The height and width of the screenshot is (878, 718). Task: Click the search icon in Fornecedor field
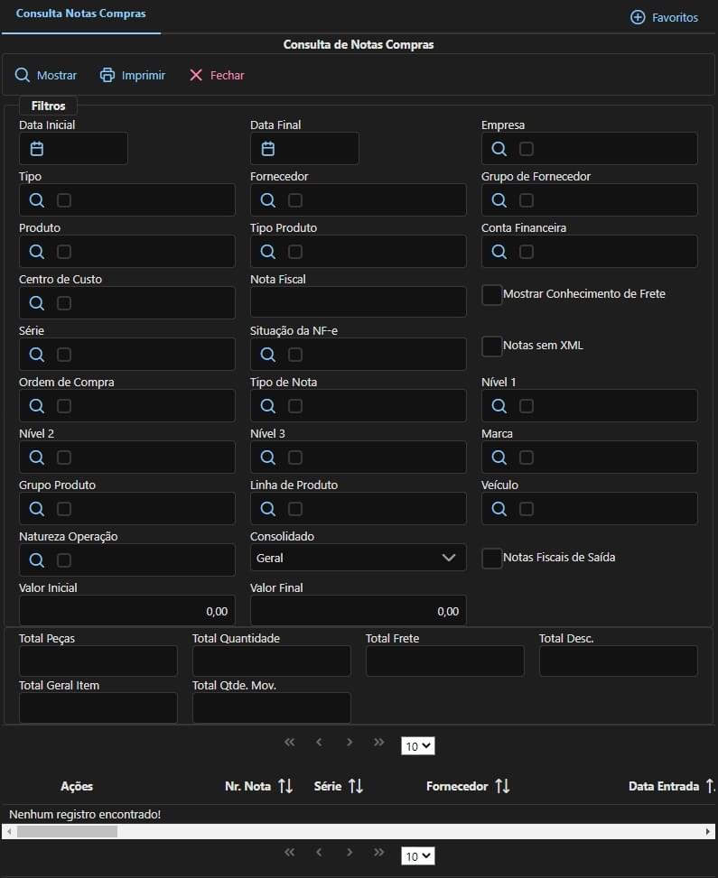point(268,200)
